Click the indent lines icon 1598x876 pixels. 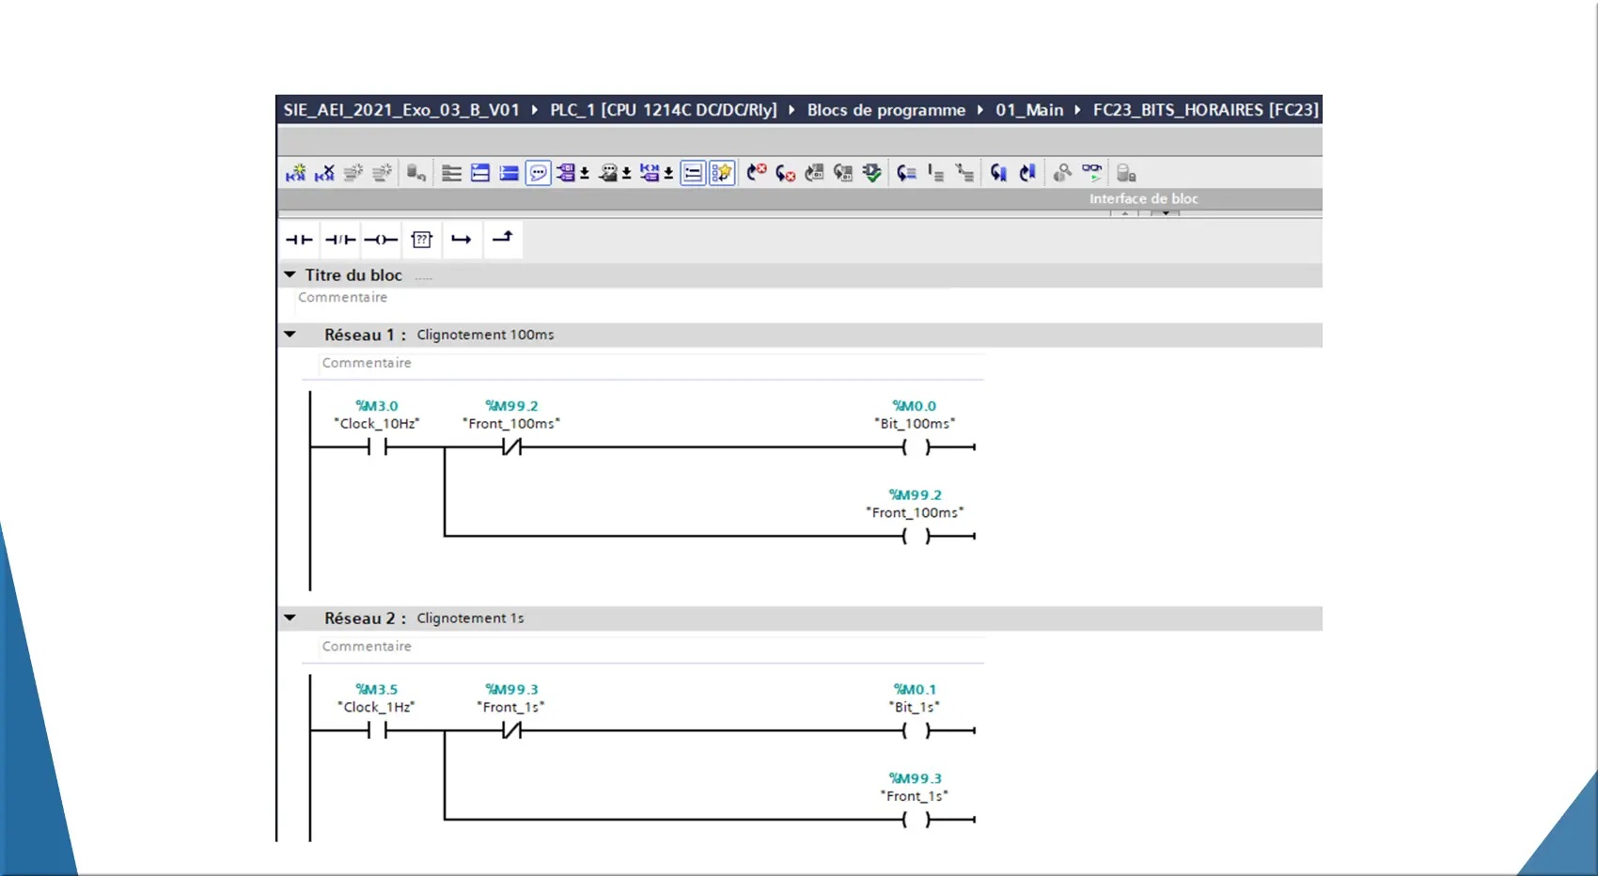point(935,173)
